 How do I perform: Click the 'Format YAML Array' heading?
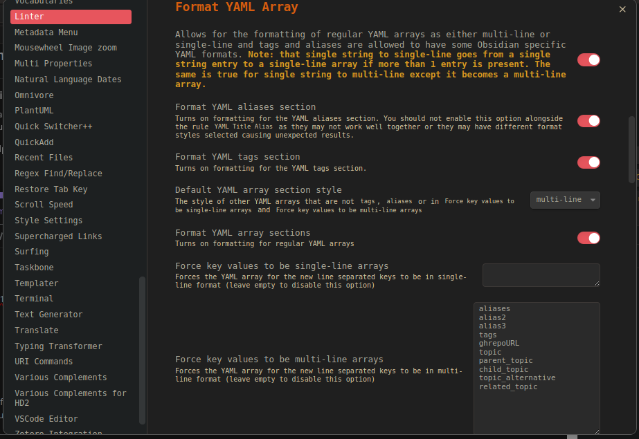(x=236, y=8)
